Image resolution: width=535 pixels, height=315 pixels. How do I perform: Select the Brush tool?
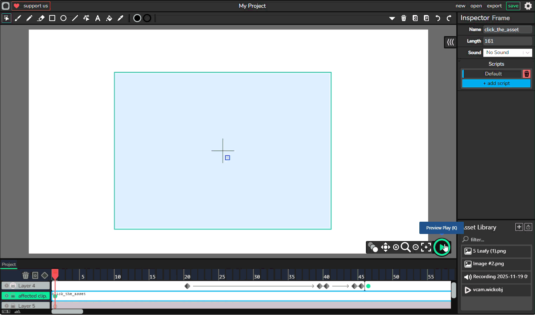pyautogui.click(x=18, y=18)
